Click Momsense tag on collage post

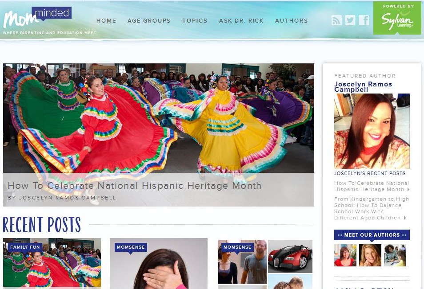[237, 247]
